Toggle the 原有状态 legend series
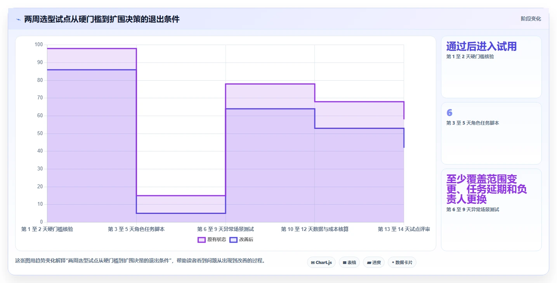Screen dimensions: 557x283 coord(212,240)
